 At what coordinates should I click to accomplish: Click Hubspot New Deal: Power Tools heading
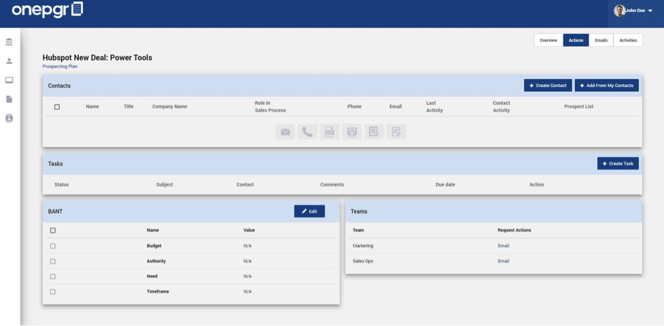point(97,58)
